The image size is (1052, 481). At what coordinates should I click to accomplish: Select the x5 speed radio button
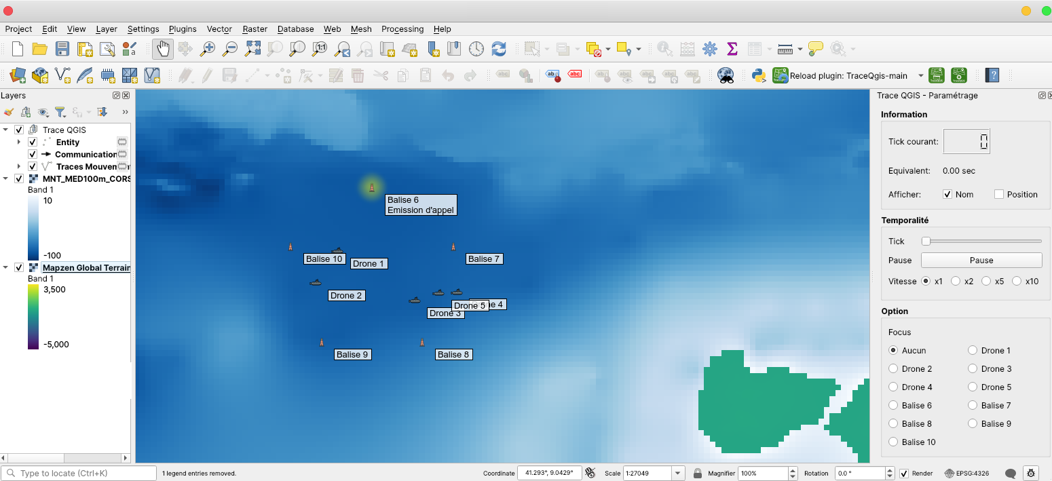point(986,281)
